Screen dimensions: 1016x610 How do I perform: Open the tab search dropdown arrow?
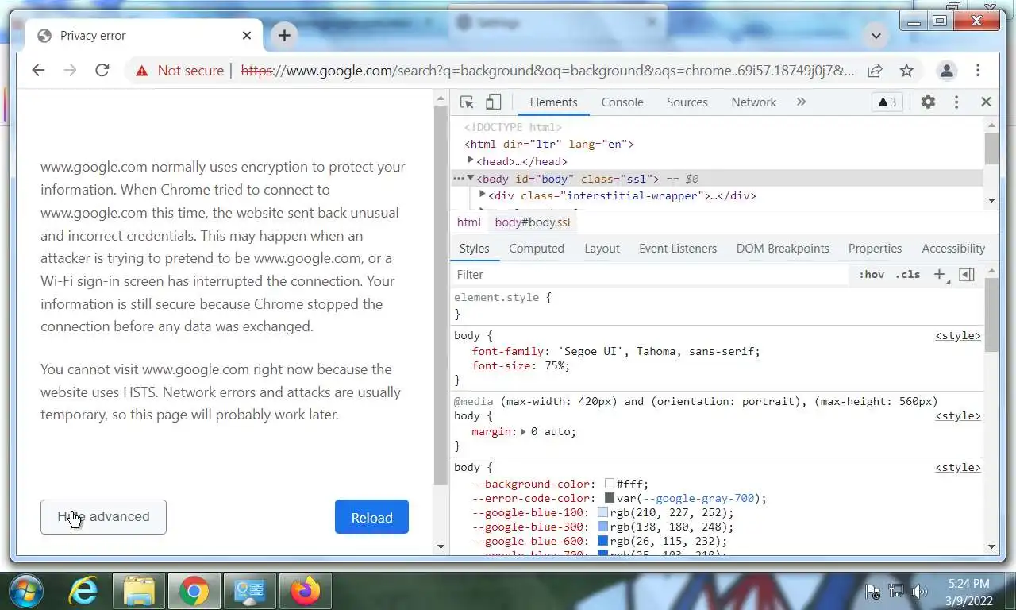tap(876, 36)
